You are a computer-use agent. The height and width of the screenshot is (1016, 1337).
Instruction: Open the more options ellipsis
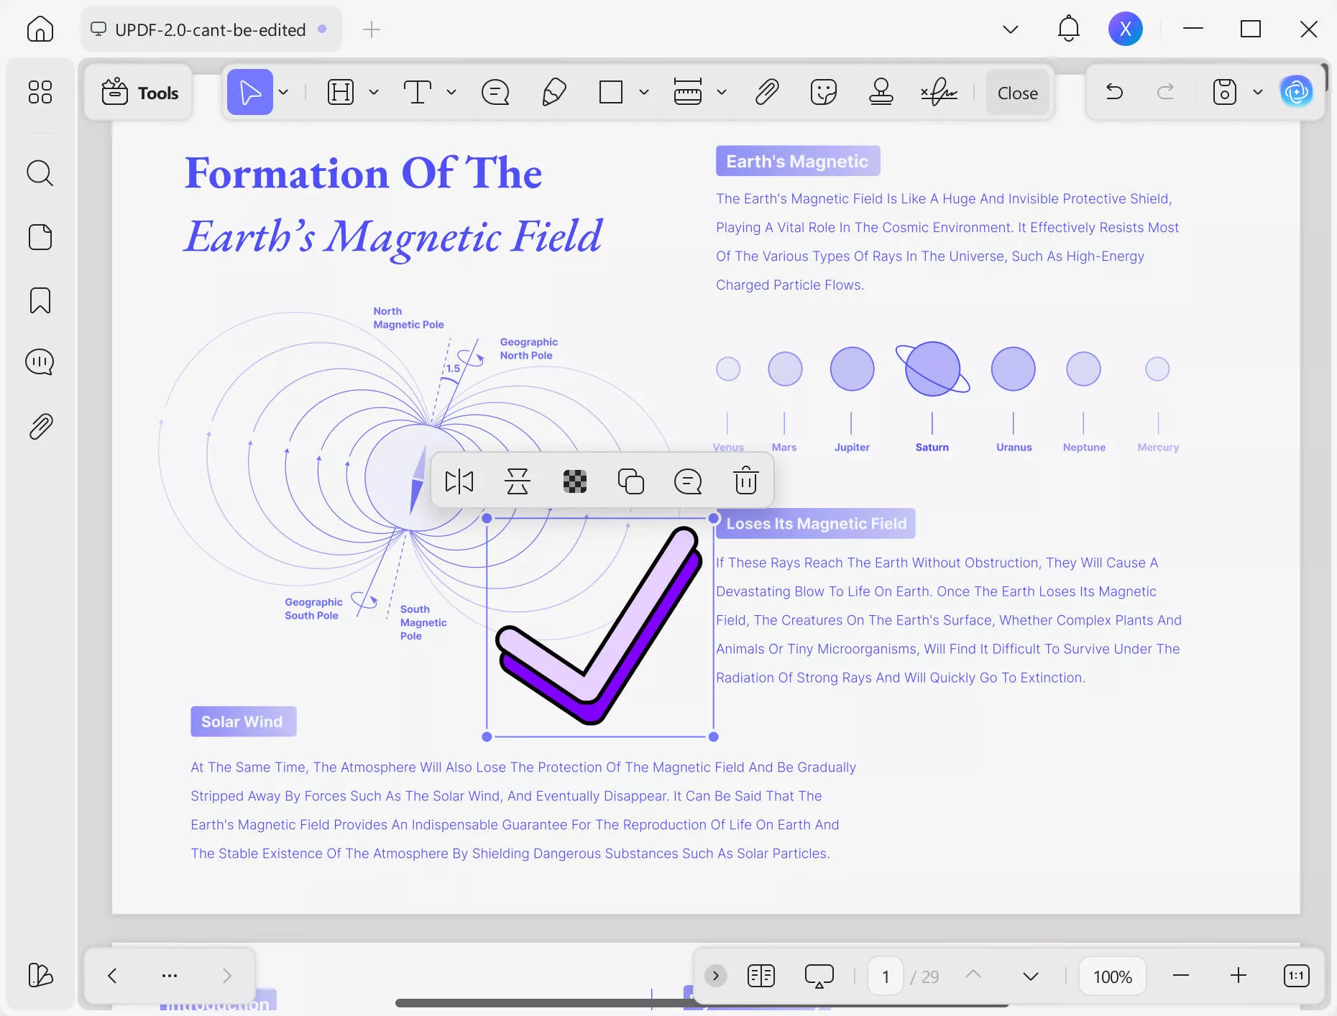pyautogui.click(x=170, y=975)
